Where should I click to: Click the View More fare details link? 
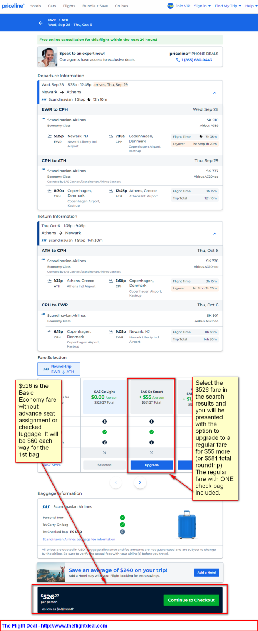[52, 465]
